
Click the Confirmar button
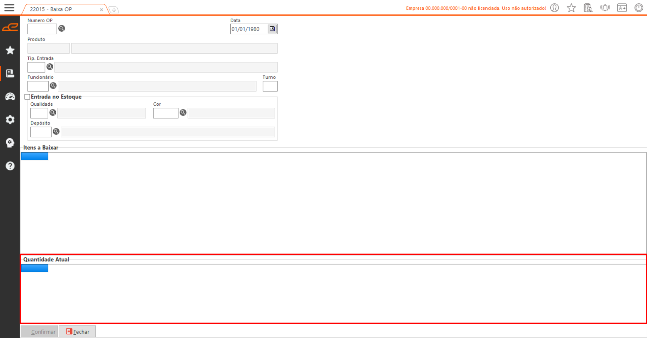[x=39, y=332]
